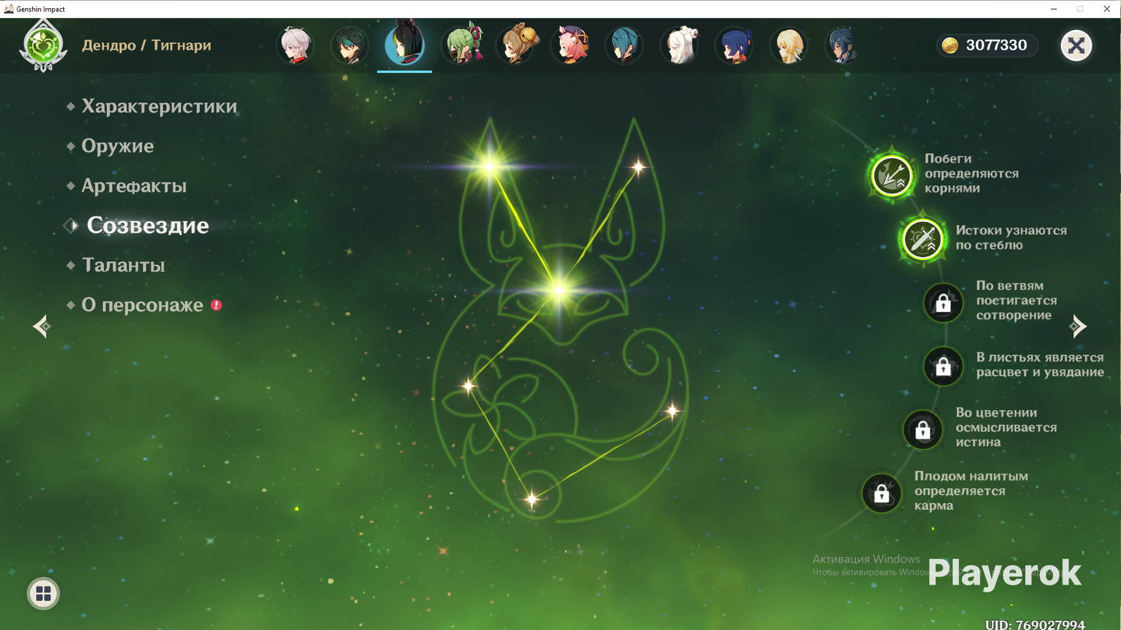Click the "Плодом налитым определяется карма" label

coord(971,491)
